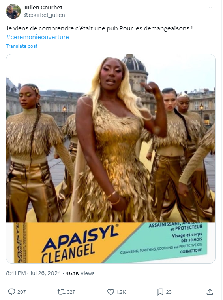Click the 8:41 PM Jul 26, 2024 timestamp
The image size is (223, 300).
coord(34,273)
